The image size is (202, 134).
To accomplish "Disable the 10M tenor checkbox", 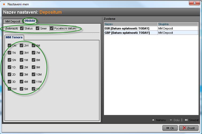I will (33, 74).
